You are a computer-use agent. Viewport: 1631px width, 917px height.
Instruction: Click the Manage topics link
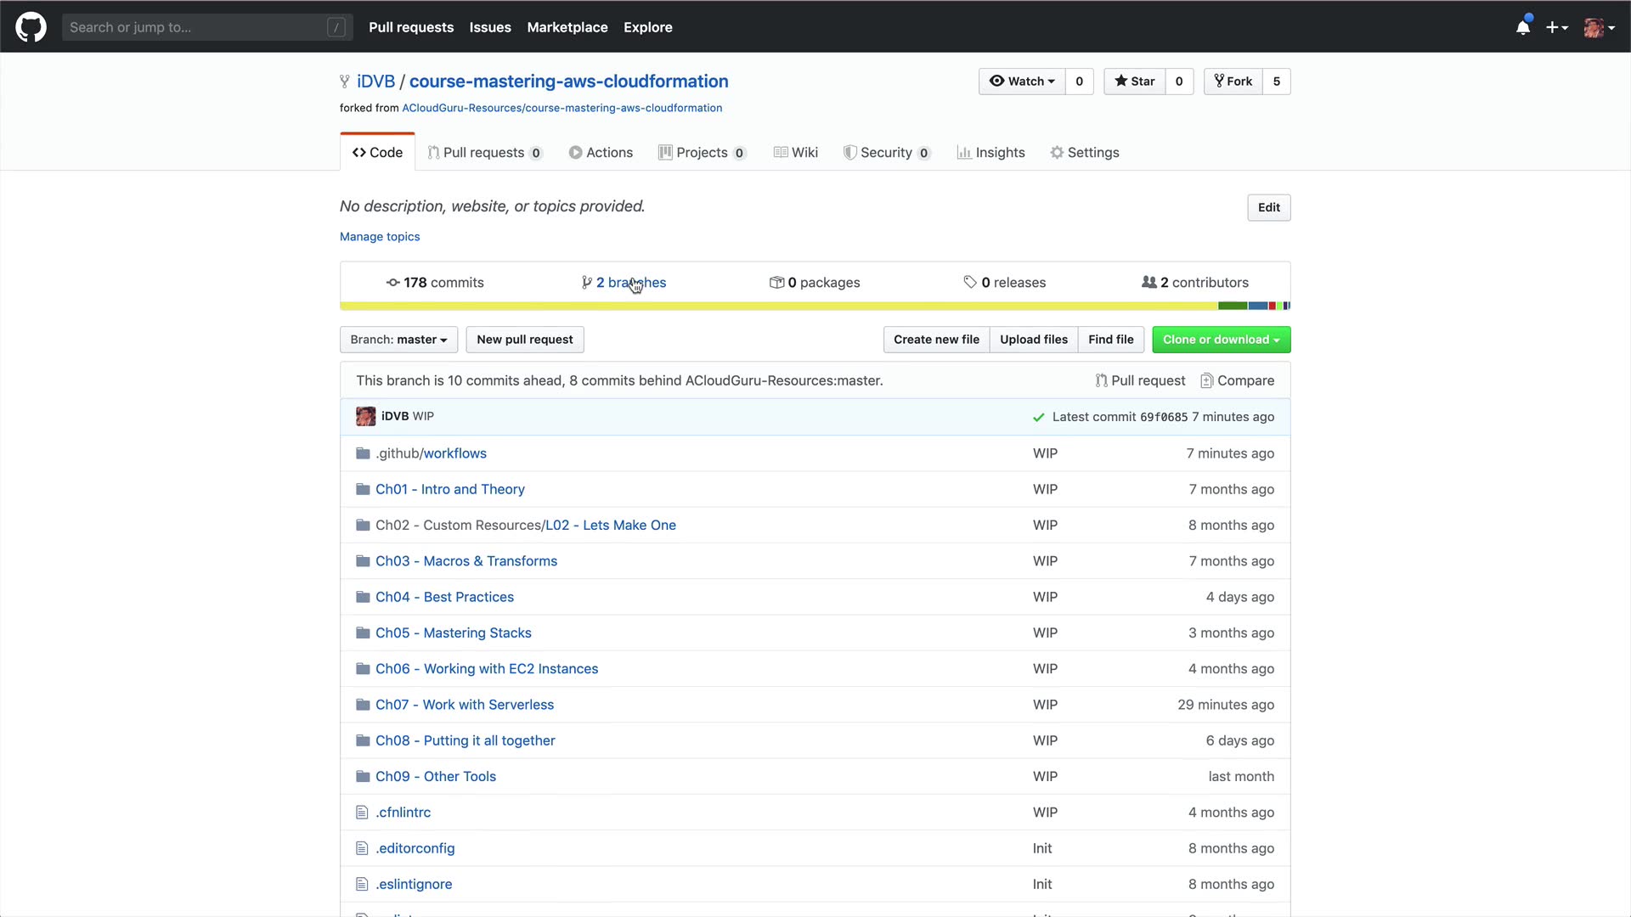tap(380, 237)
